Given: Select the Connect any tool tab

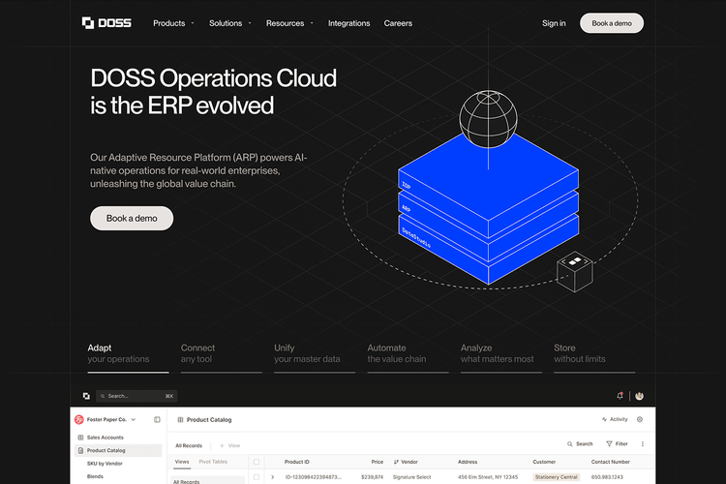Looking at the screenshot, I should (x=222, y=357).
